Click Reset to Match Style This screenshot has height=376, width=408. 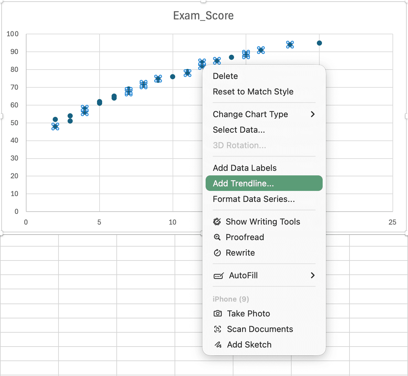[x=253, y=92]
